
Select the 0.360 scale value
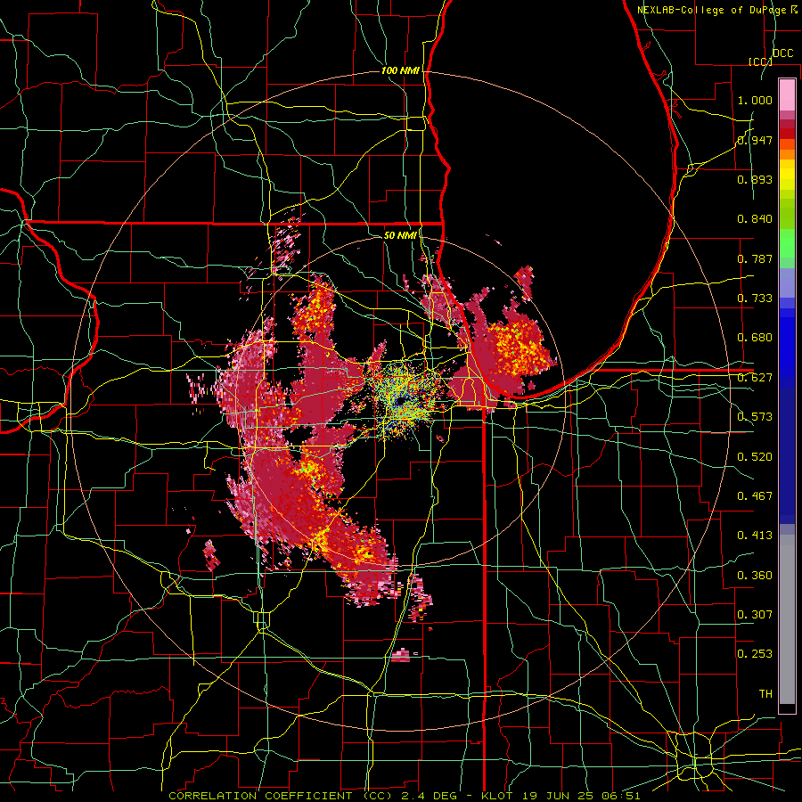755,576
